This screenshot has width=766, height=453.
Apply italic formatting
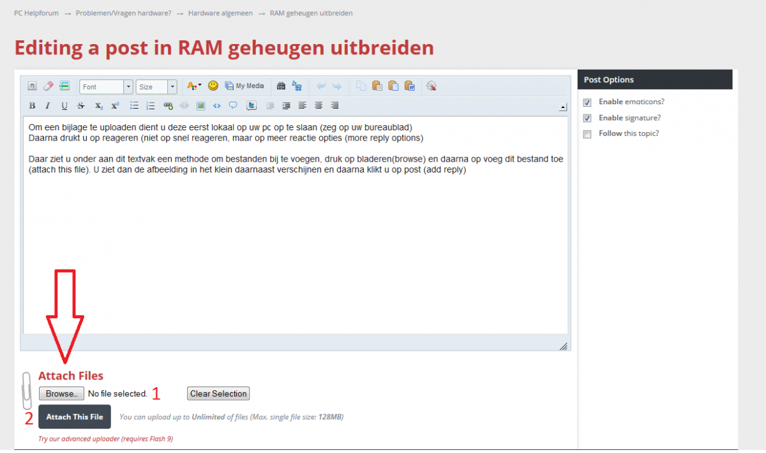point(48,105)
